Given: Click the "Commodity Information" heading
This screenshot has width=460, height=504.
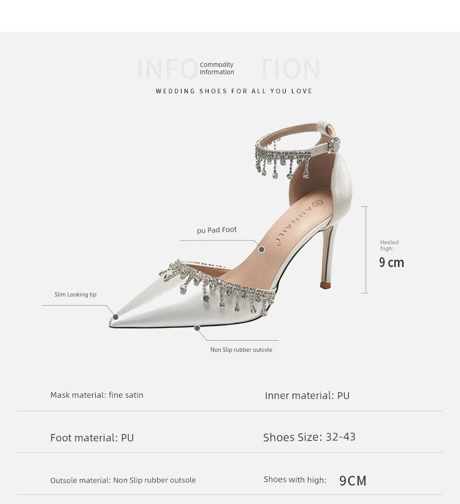Looking at the screenshot, I should 217,68.
